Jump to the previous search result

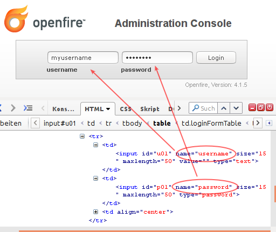(224, 108)
